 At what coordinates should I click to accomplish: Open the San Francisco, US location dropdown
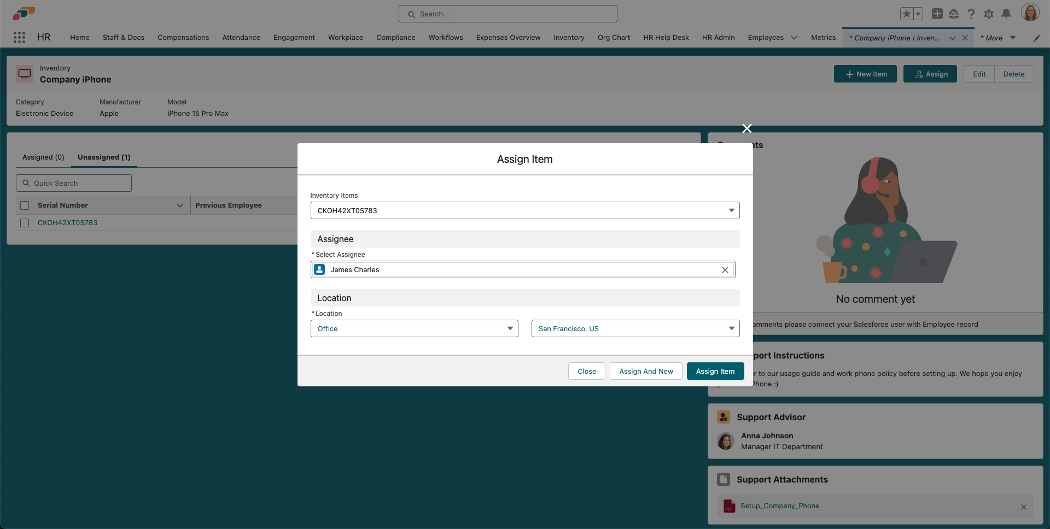(731, 328)
